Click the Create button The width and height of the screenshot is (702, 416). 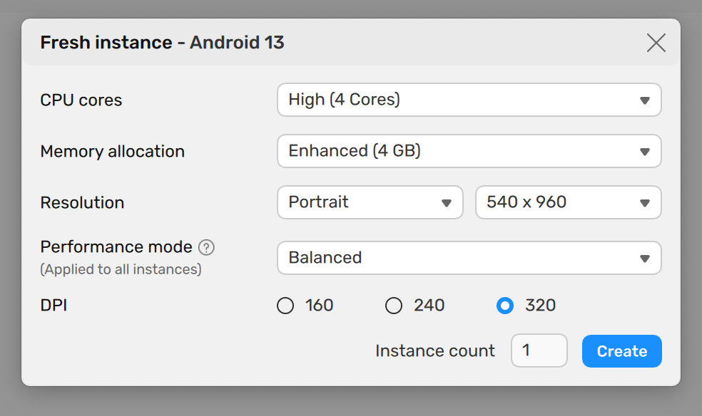pos(622,351)
